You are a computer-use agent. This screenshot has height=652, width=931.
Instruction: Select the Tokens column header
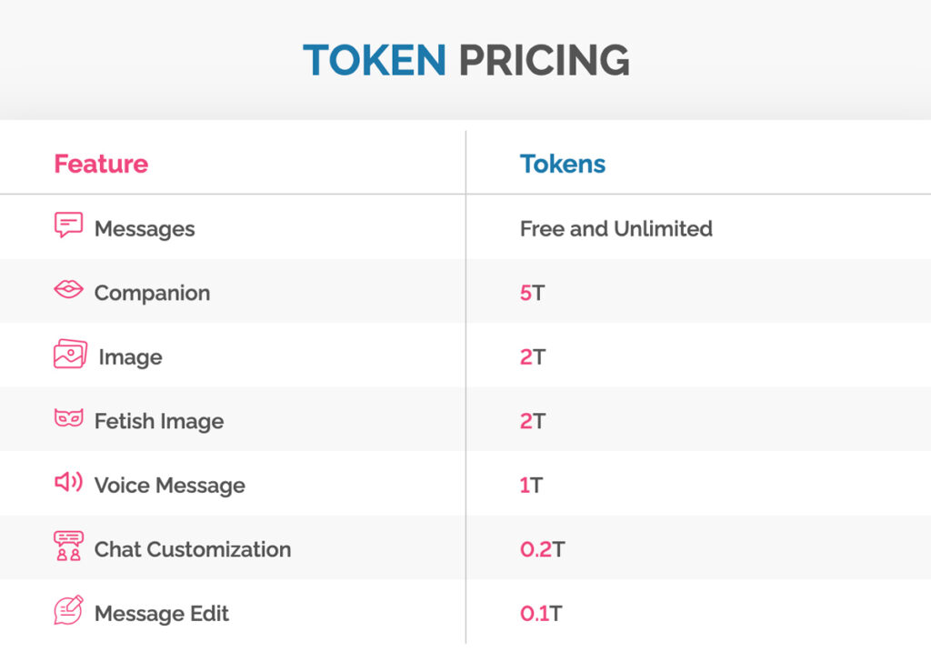(x=562, y=164)
